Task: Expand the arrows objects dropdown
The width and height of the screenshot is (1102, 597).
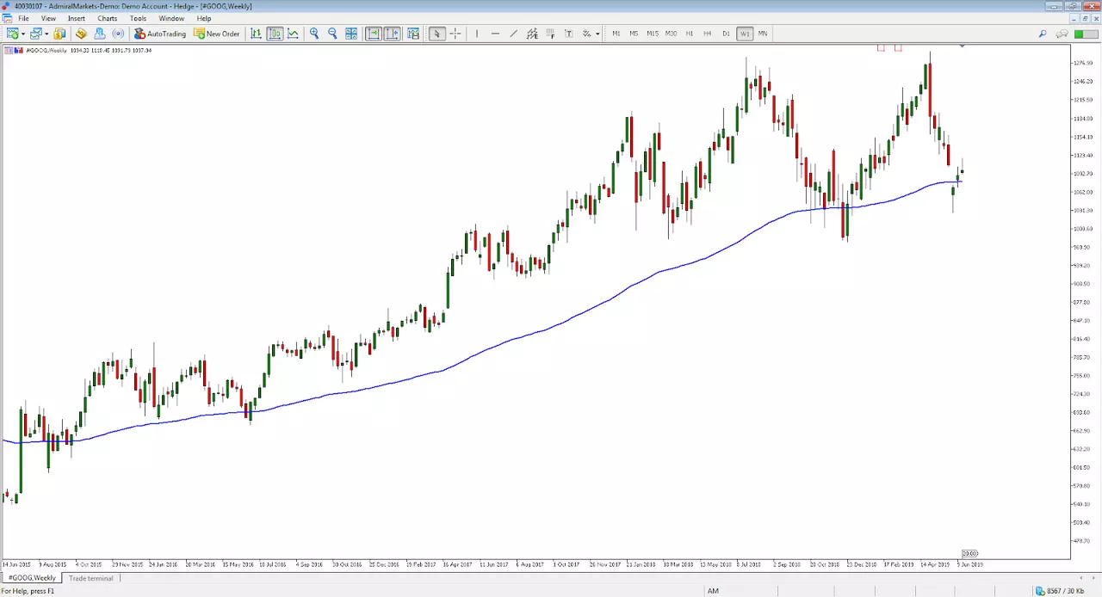Action: (597, 34)
